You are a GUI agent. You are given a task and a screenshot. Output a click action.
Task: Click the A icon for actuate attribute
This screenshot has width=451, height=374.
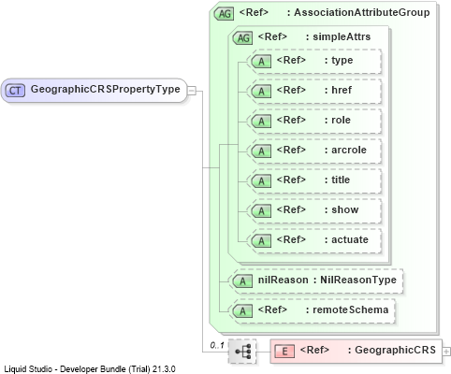tap(261, 240)
